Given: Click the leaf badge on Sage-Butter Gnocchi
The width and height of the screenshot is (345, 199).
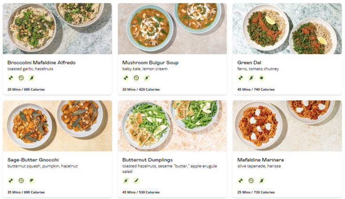Looking at the screenshot, I should pos(32,180).
